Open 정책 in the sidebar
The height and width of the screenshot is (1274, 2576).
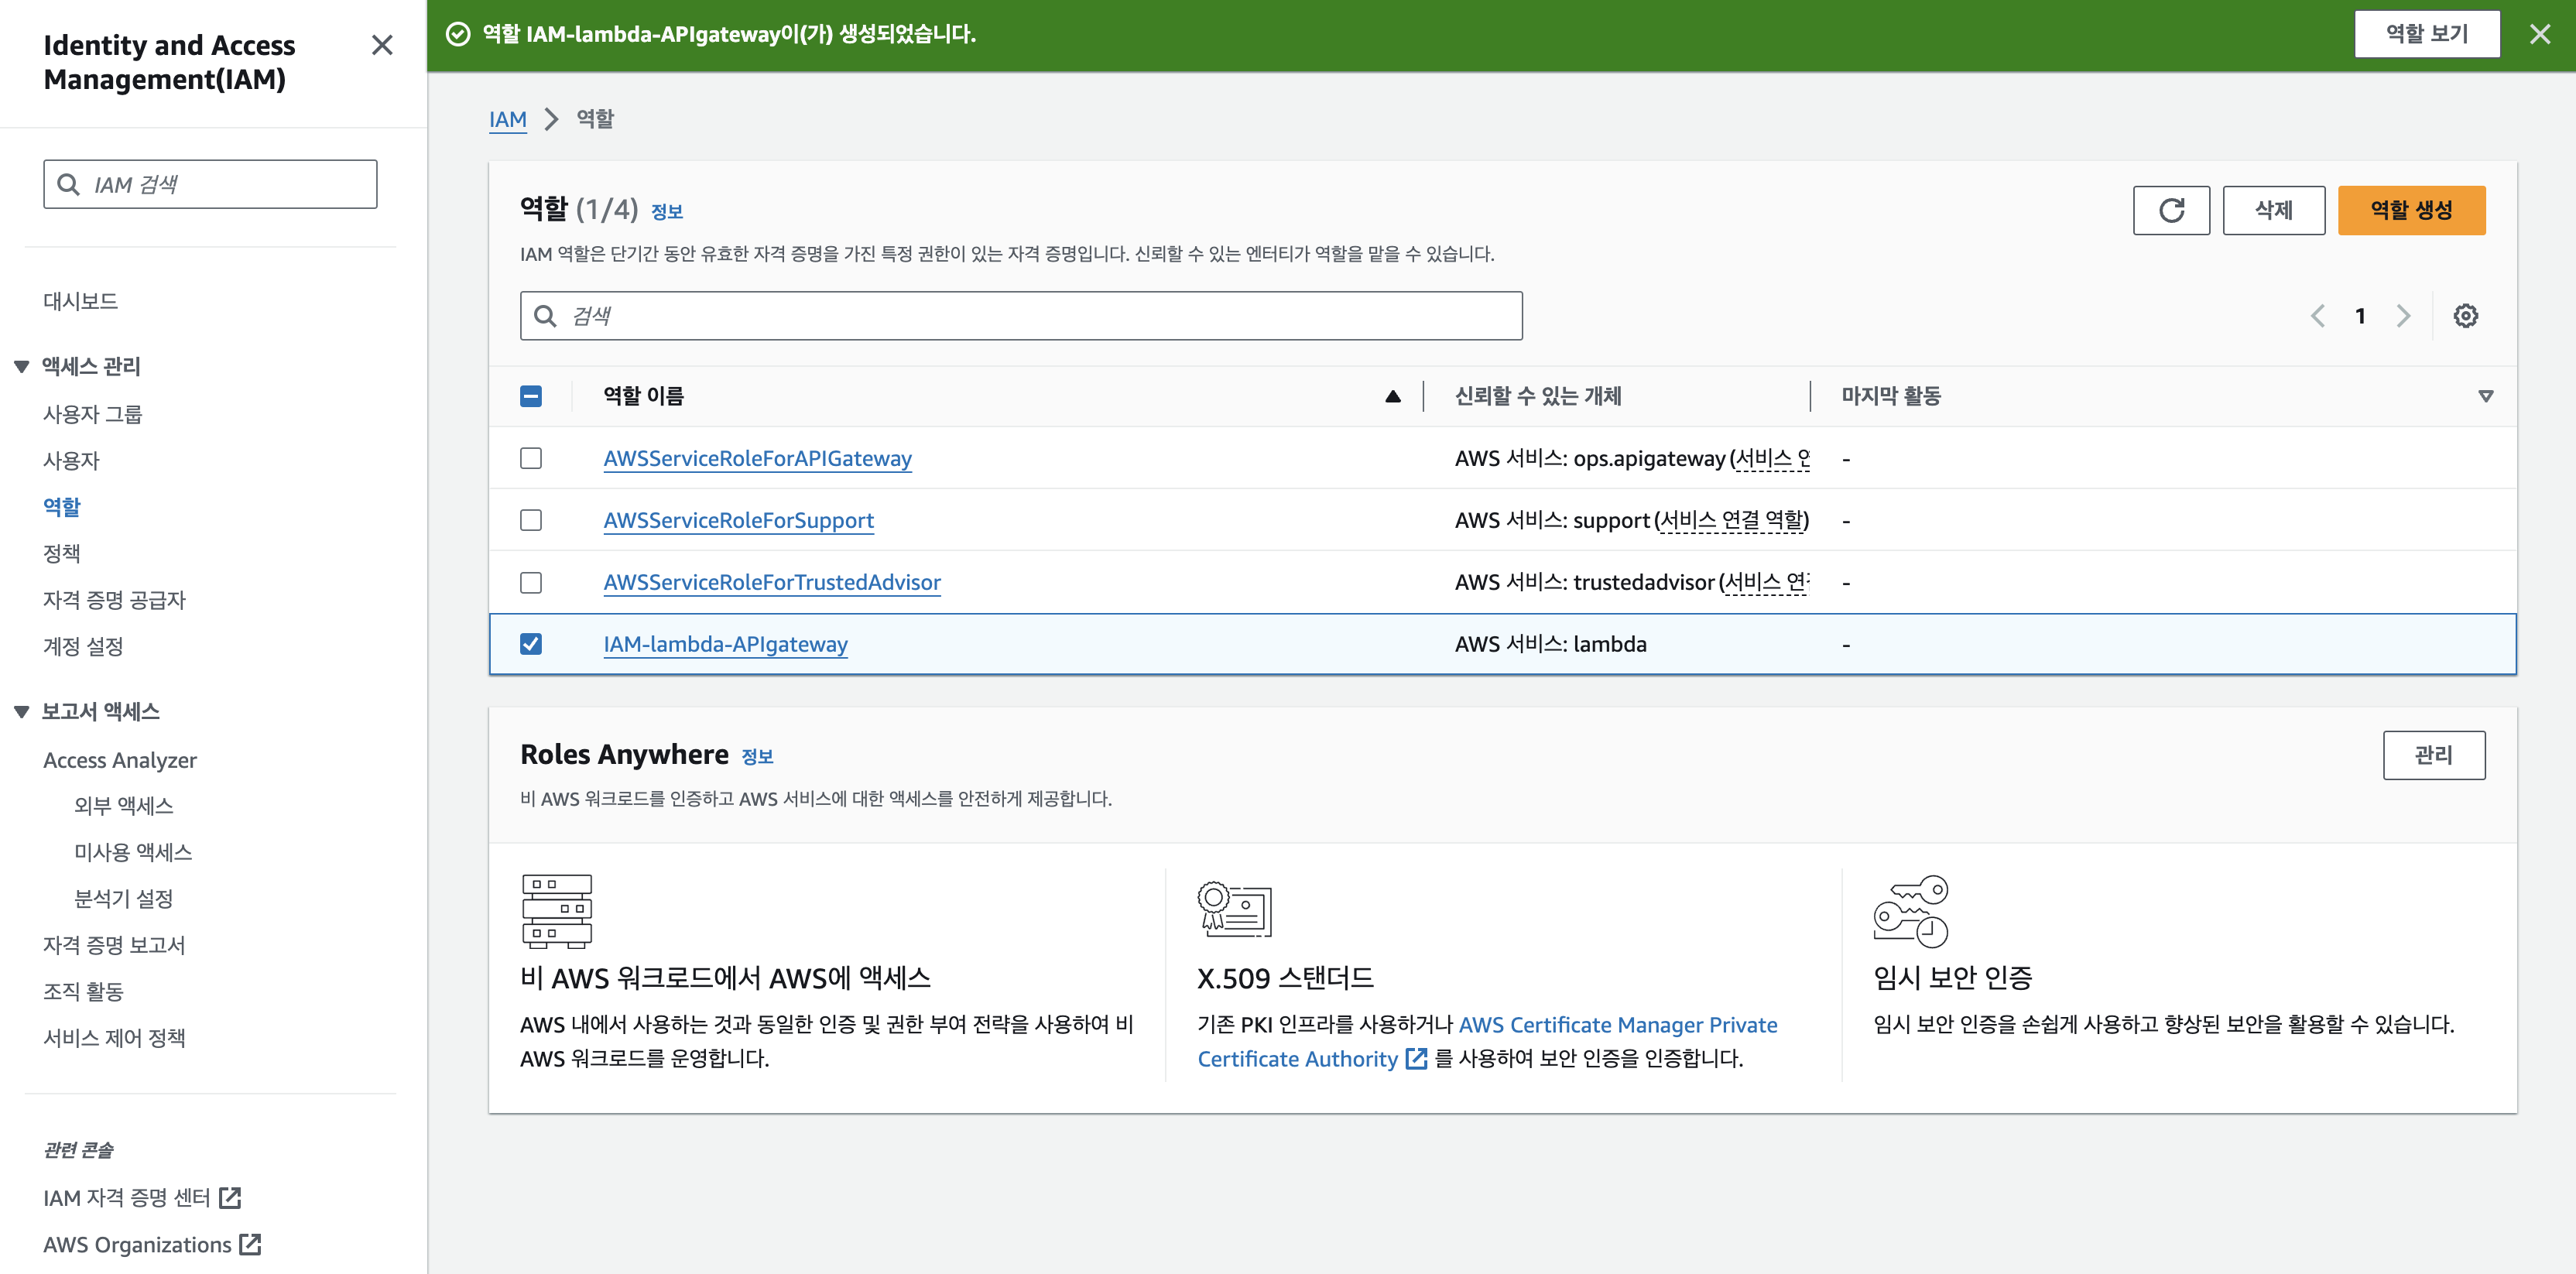(61, 553)
